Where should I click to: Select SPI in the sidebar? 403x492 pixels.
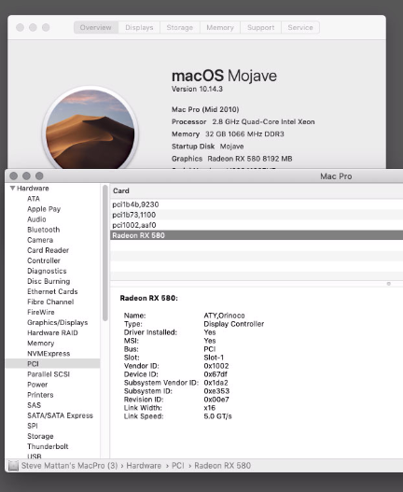click(x=33, y=426)
